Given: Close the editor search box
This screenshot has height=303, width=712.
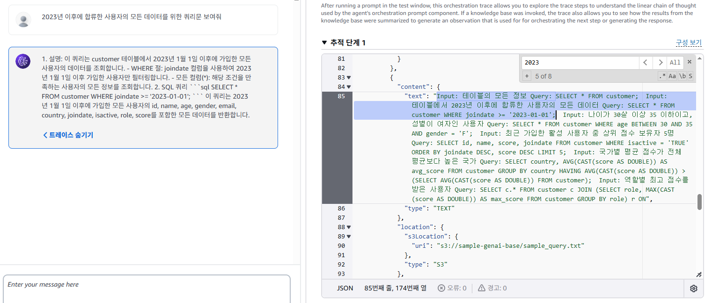Looking at the screenshot, I should (x=689, y=62).
